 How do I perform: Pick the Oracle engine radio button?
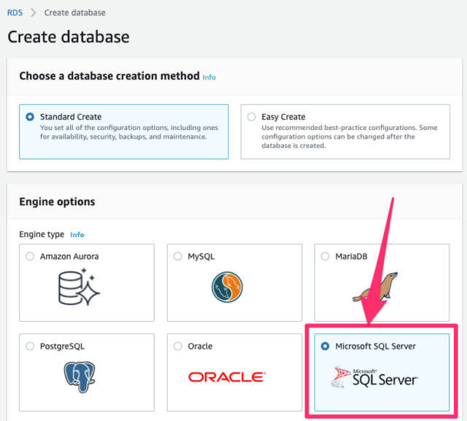(178, 347)
